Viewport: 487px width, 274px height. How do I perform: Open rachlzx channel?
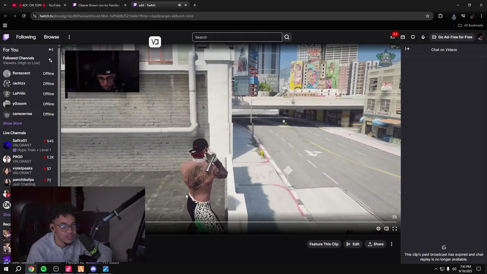(x=29, y=84)
